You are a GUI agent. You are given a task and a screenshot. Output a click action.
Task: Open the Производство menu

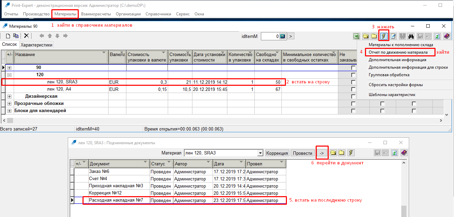pyautogui.click(x=36, y=14)
